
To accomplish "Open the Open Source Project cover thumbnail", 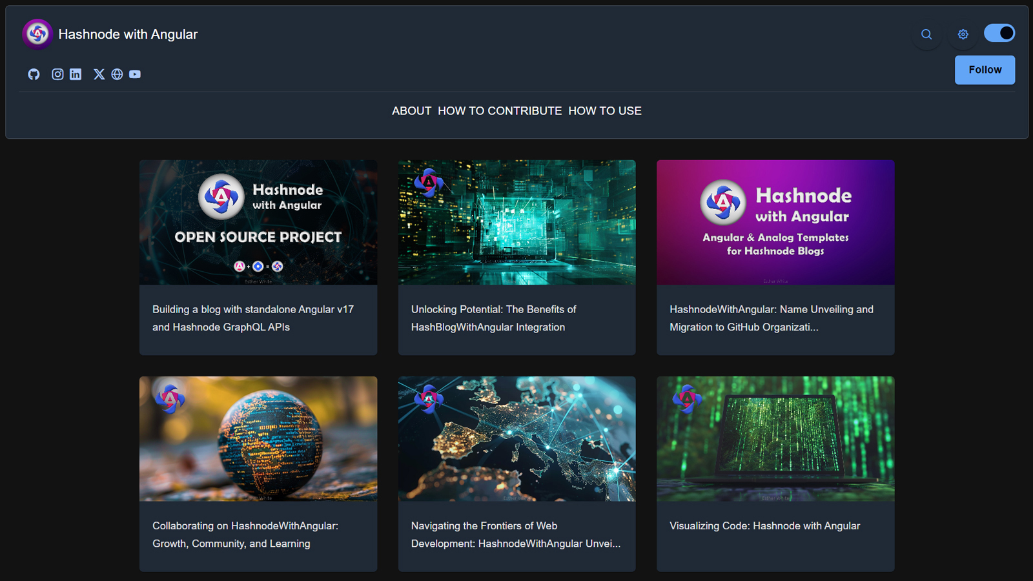I will (258, 222).
